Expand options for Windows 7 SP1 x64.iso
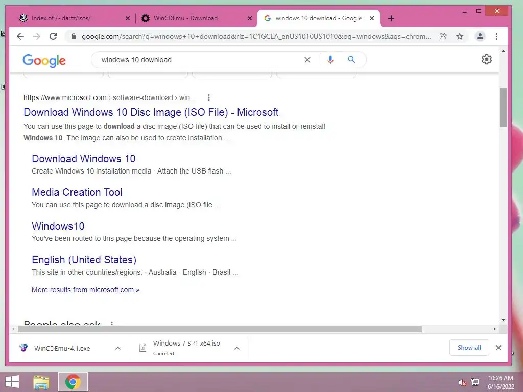The width and height of the screenshot is (523, 392). 237,348
